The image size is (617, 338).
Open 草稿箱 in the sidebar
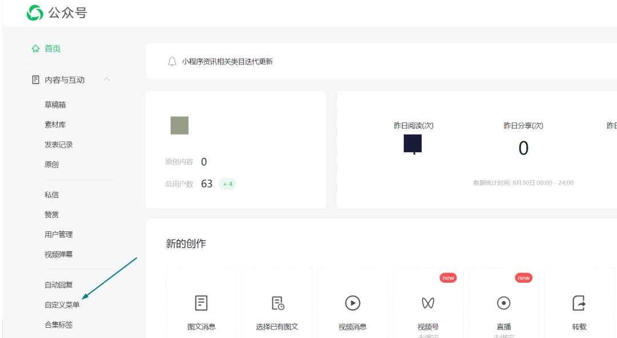55,105
